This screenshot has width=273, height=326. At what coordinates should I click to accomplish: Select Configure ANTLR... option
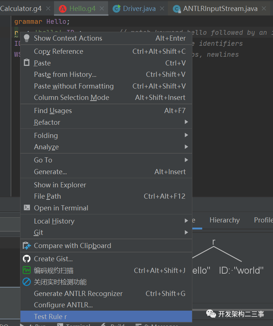63,305
